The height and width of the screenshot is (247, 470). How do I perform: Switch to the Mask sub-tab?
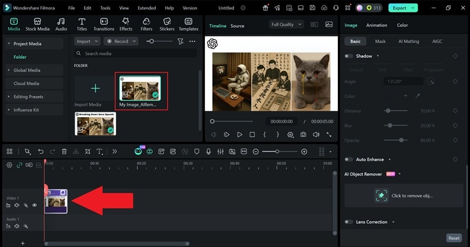tap(380, 41)
